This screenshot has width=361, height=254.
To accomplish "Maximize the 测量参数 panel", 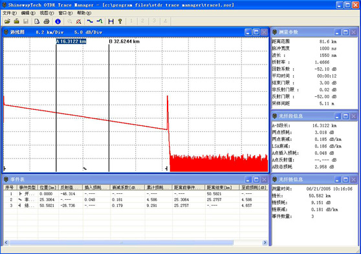I will click(x=345, y=32).
